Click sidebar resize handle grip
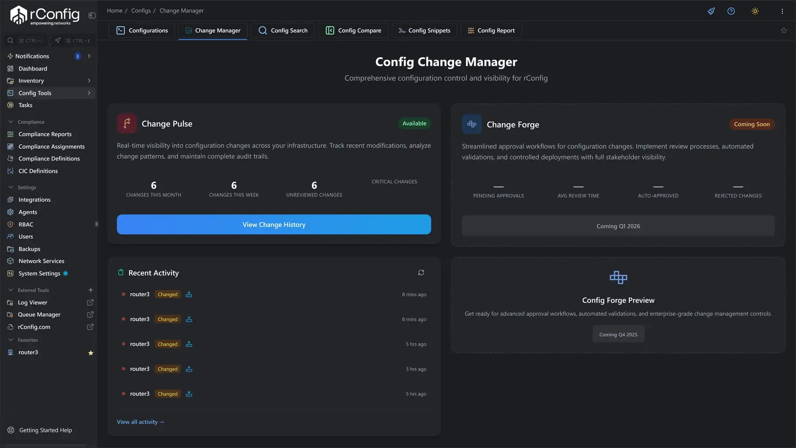Image resolution: width=796 pixels, height=448 pixels. [x=97, y=224]
